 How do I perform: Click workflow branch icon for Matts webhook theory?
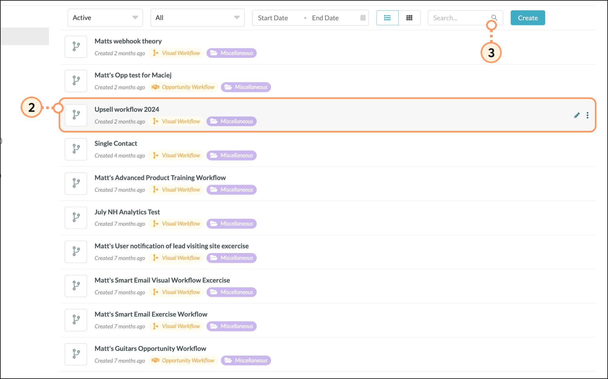tap(76, 47)
